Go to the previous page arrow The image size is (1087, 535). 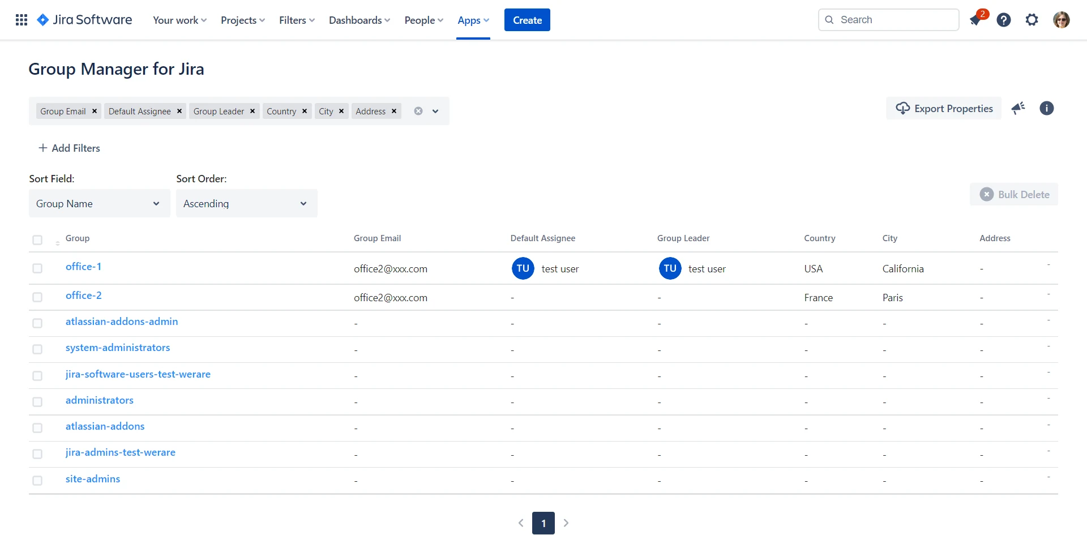521,523
